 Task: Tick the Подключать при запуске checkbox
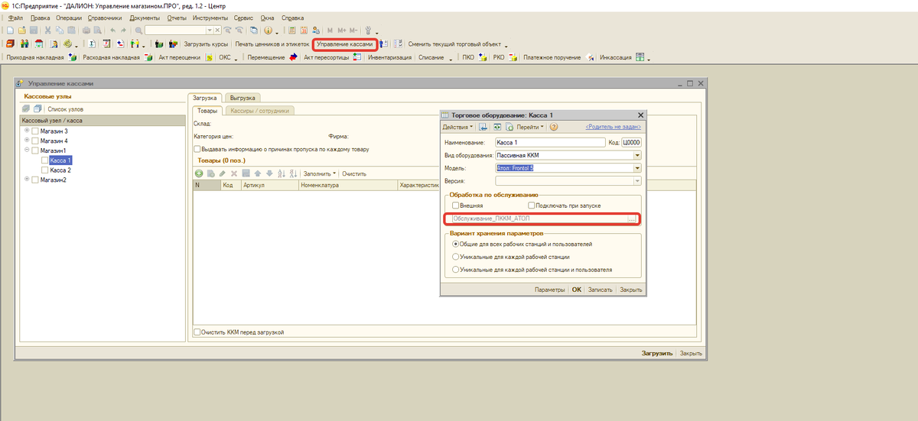coord(532,206)
